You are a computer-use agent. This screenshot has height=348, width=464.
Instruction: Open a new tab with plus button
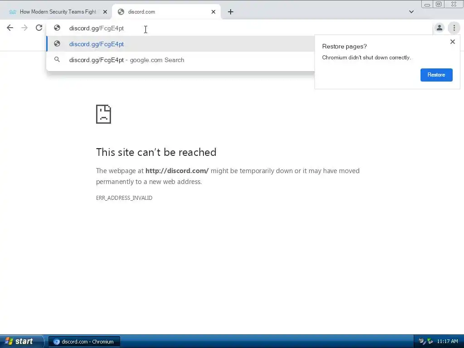coord(231,12)
